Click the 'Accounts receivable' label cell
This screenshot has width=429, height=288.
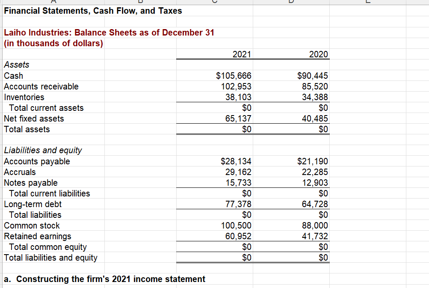[x=41, y=86]
